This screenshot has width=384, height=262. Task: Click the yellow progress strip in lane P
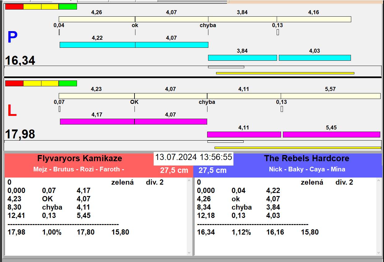(x=285, y=73)
